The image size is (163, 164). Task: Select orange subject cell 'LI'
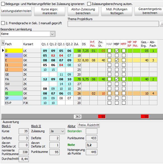tap(14, 70)
